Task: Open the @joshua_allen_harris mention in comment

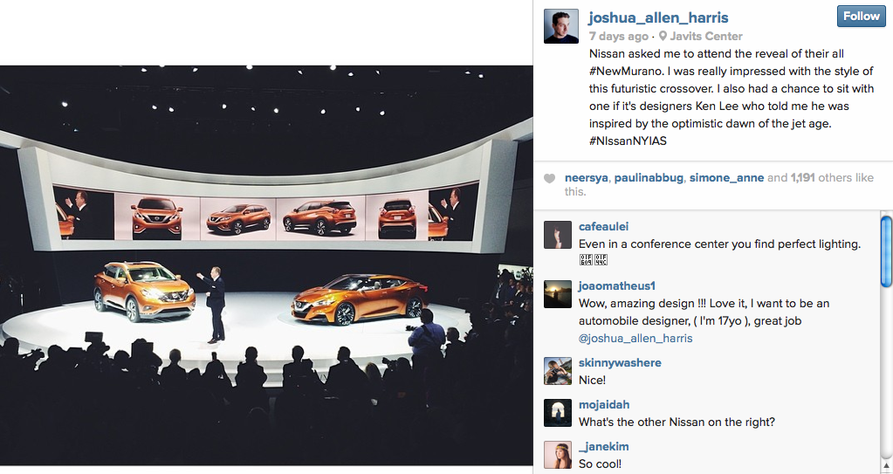Action: click(x=635, y=339)
